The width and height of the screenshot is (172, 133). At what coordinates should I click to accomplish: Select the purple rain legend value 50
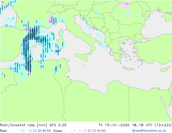pos(49,131)
